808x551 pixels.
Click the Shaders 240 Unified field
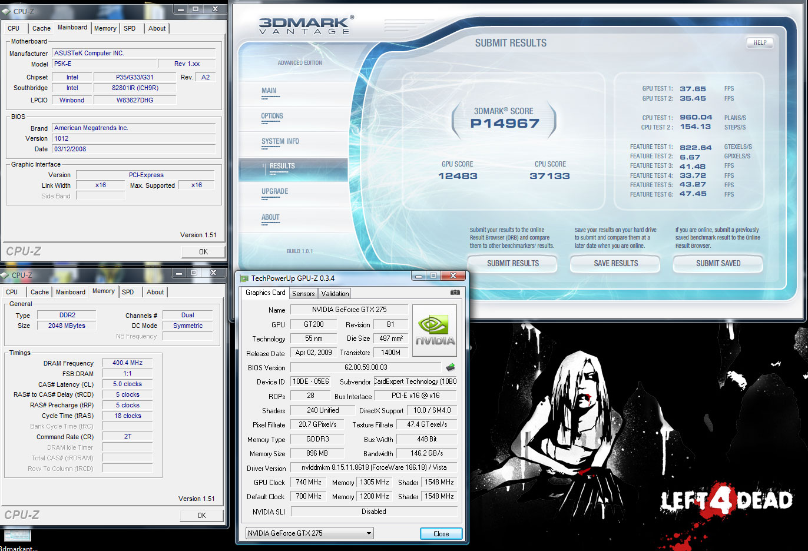point(323,411)
